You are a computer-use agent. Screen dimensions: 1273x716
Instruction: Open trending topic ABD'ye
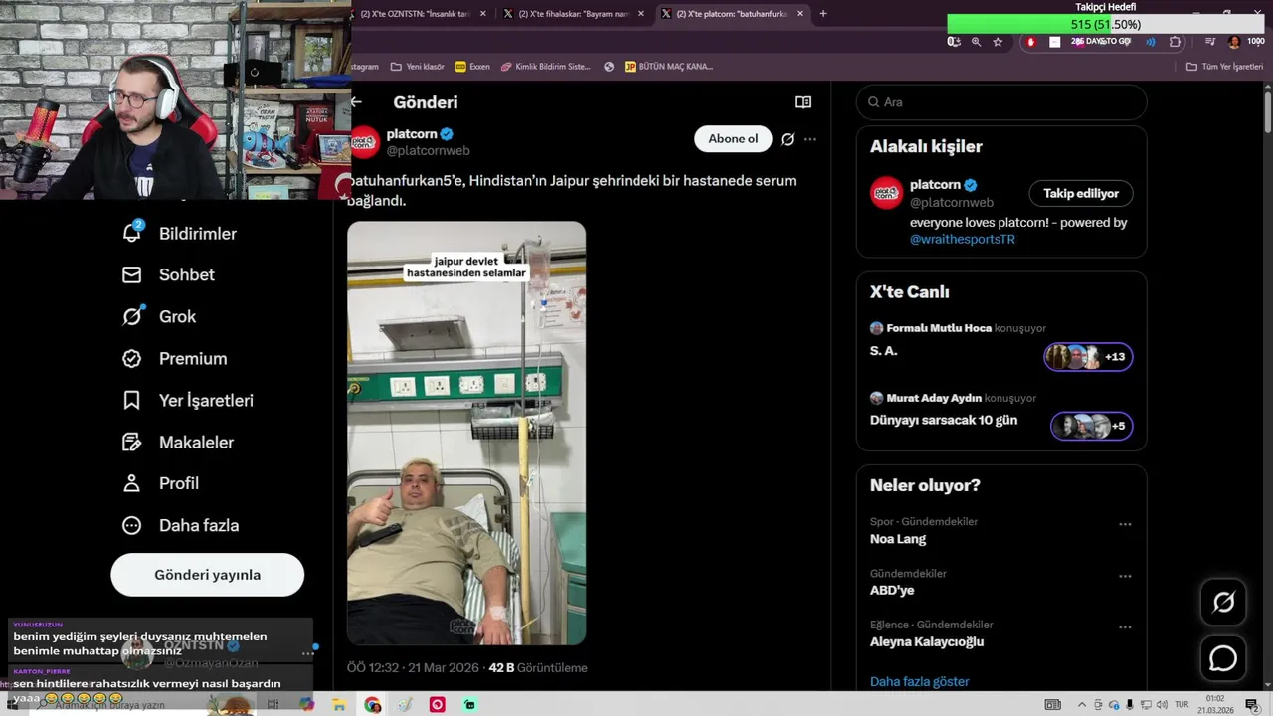[892, 590]
